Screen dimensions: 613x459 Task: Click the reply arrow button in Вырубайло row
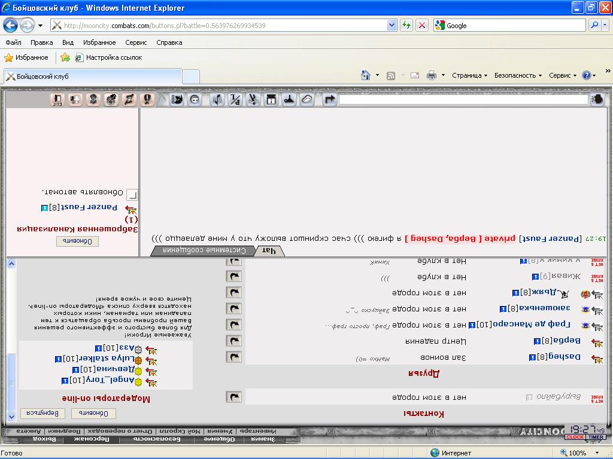(234, 397)
